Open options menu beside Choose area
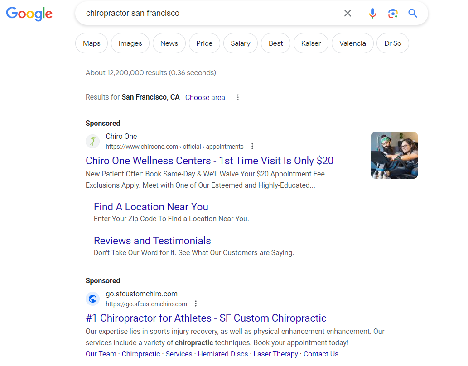 pyautogui.click(x=238, y=97)
